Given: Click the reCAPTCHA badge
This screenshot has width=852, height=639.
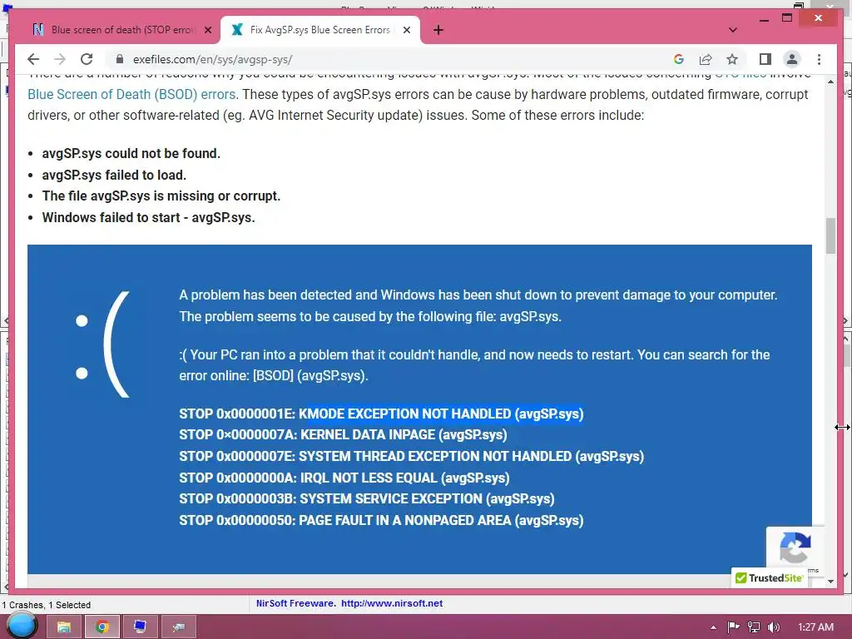Looking at the screenshot, I should (795, 547).
